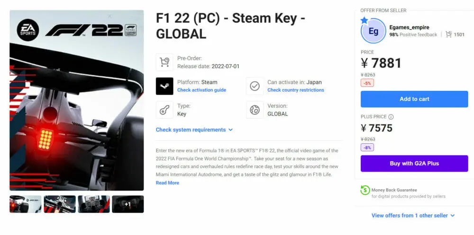Select the first screenshot thumbnail
The height and width of the screenshot is (235, 474).
26,204
